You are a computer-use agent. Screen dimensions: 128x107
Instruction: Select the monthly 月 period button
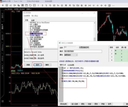click(x=70, y=5)
